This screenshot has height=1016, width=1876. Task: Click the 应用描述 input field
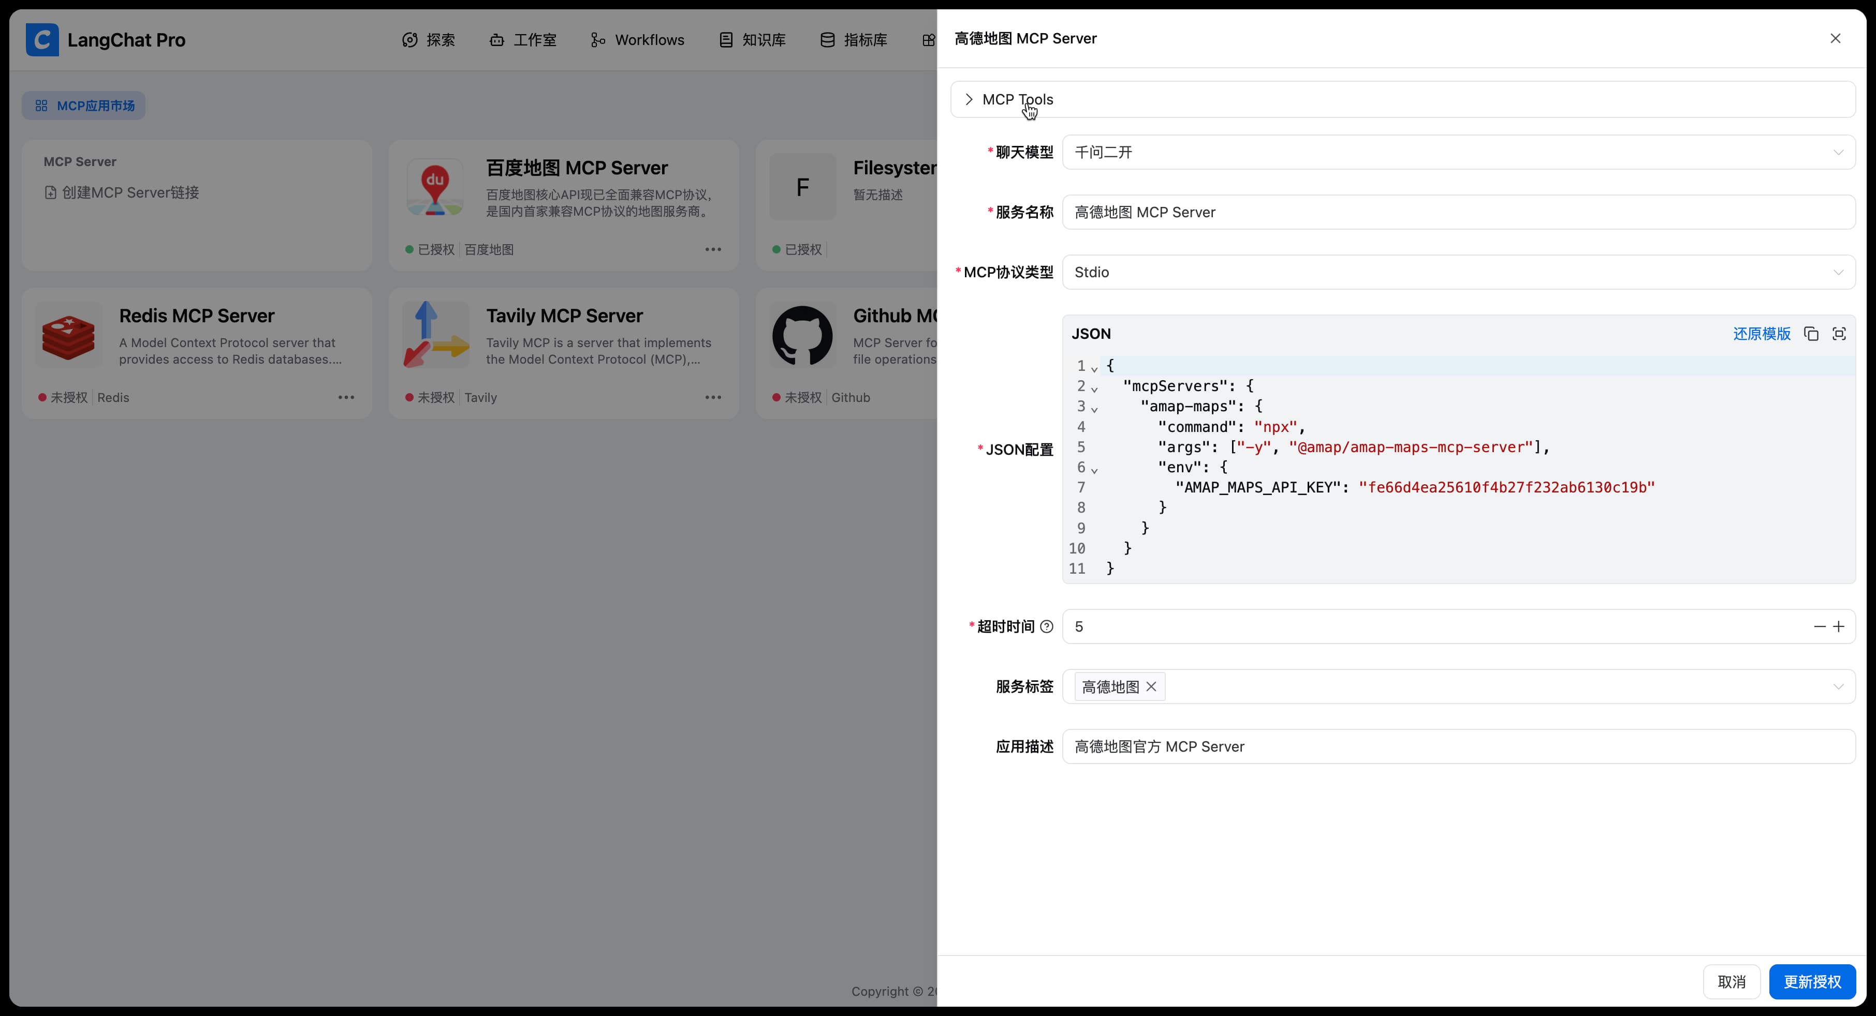pyautogui.click(x=1459, y=746)
